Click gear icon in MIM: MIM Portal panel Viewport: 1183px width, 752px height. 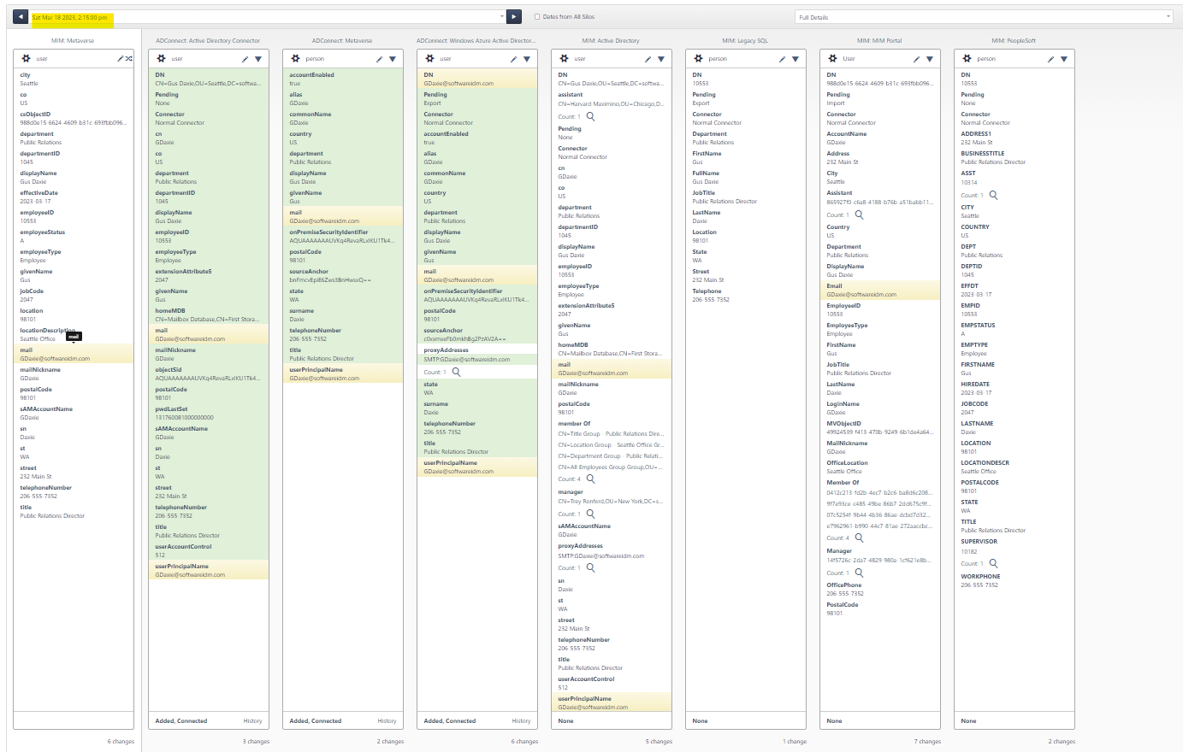833,59
